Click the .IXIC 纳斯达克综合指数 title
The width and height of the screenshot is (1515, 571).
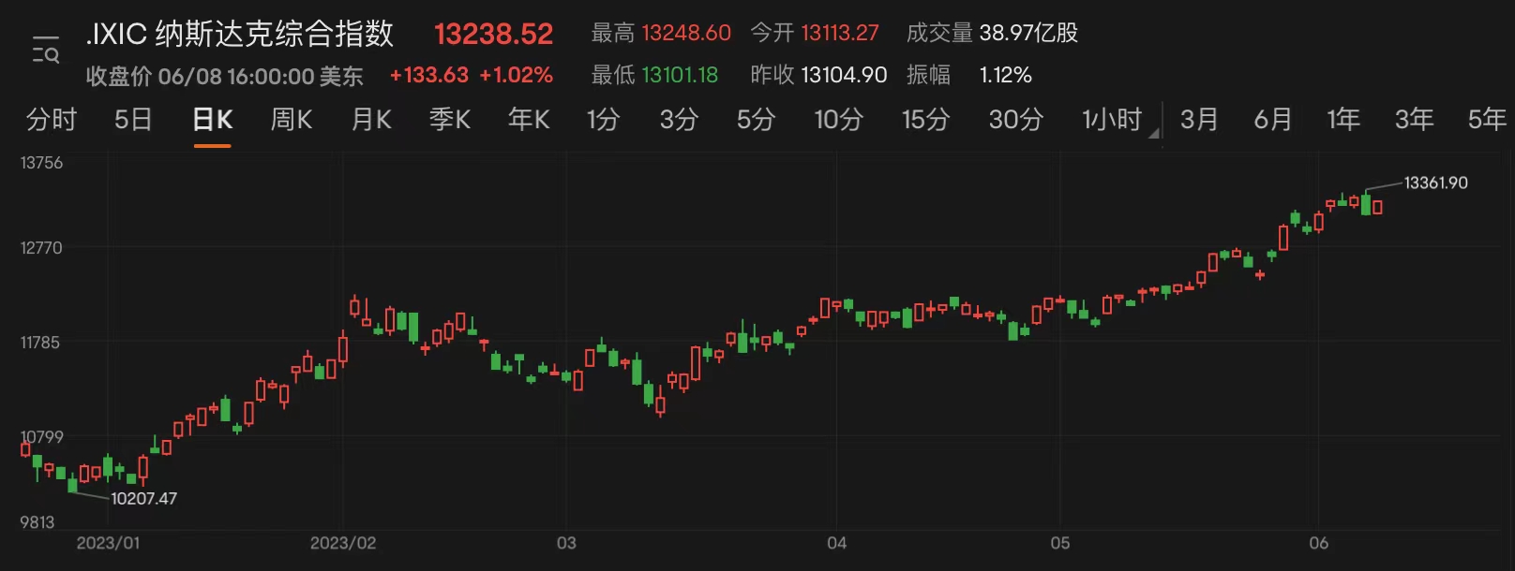tap(240, 34)
